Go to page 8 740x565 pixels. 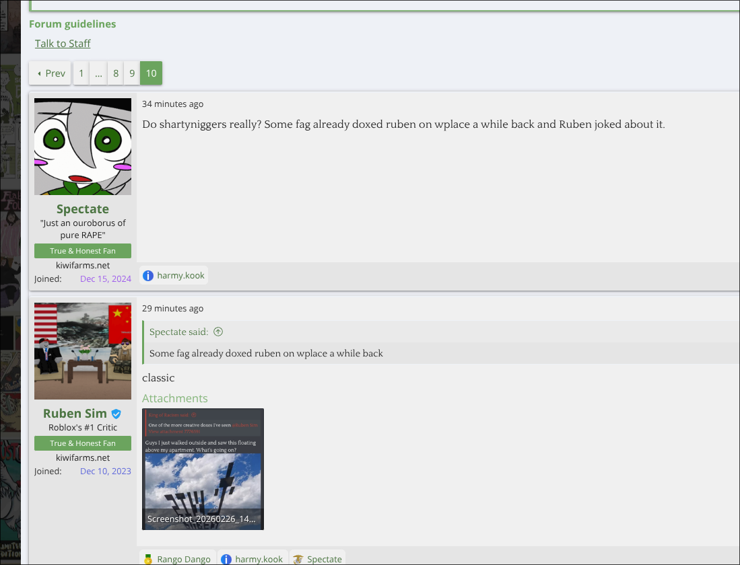[116, 73]
